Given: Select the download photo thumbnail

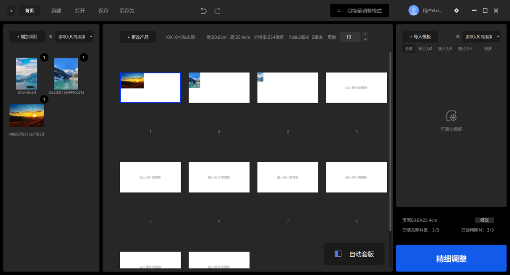Looking at the screenshot, I should (26, 73).
